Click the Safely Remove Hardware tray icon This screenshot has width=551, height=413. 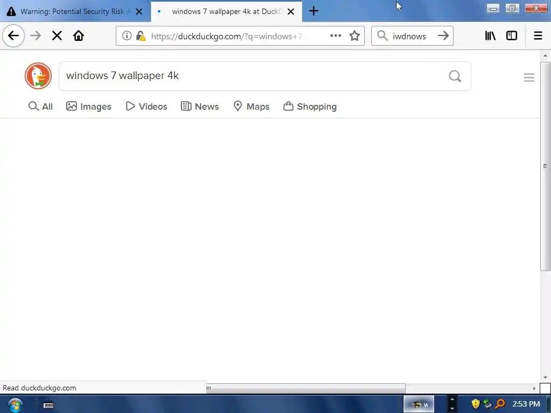pyautogui.click(x=488, y=404)
